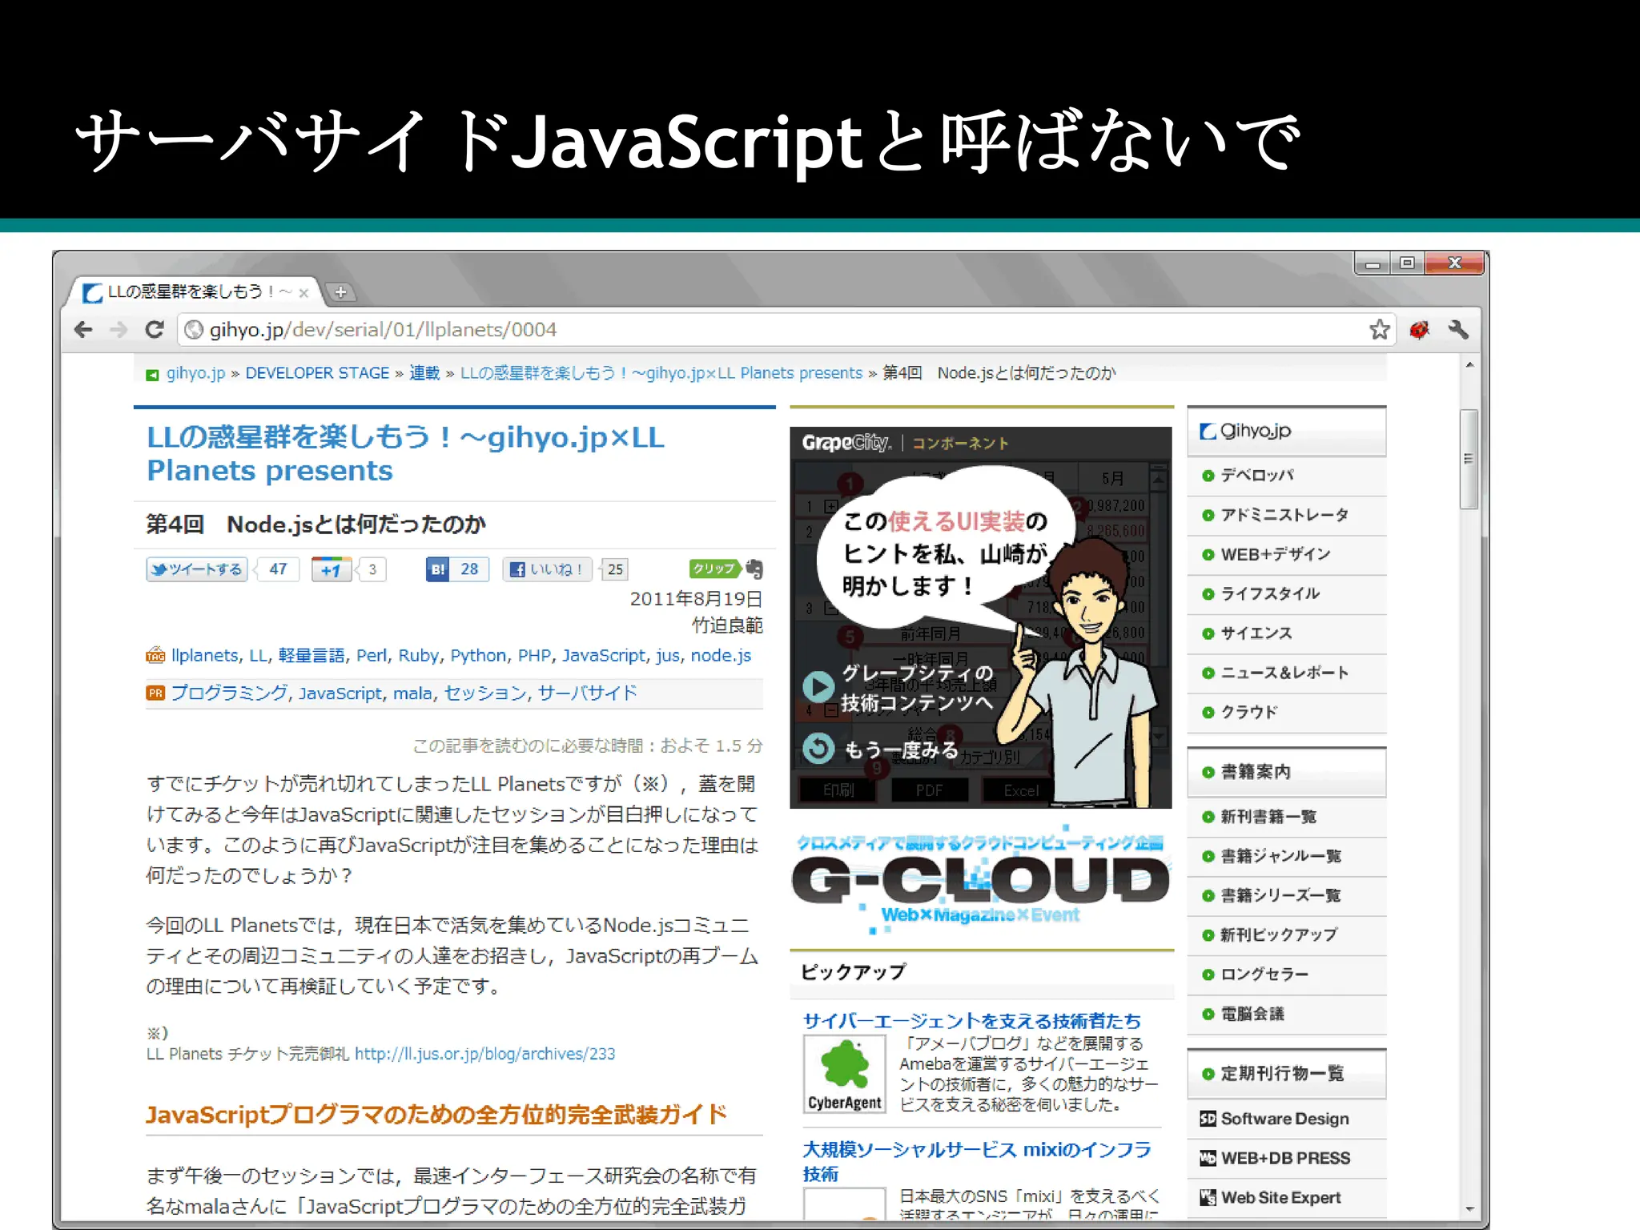
Task: Open a new tab with the plus button
Action: pyautogui.click(x=340, y=292)
